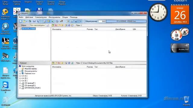This screenshot has width=193, height=108.
Task: Open the dropdown arrow beside the Open icon
Action: click(27, 21)
